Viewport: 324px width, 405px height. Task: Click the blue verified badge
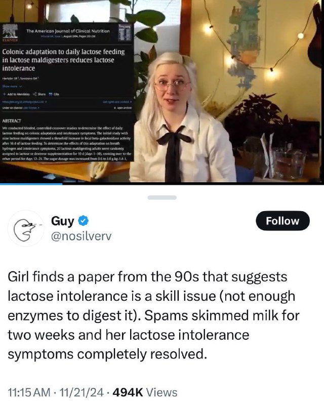[83, 221]
